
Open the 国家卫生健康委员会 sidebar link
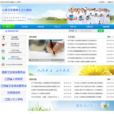pyautogui.click(x=13, y=73)
